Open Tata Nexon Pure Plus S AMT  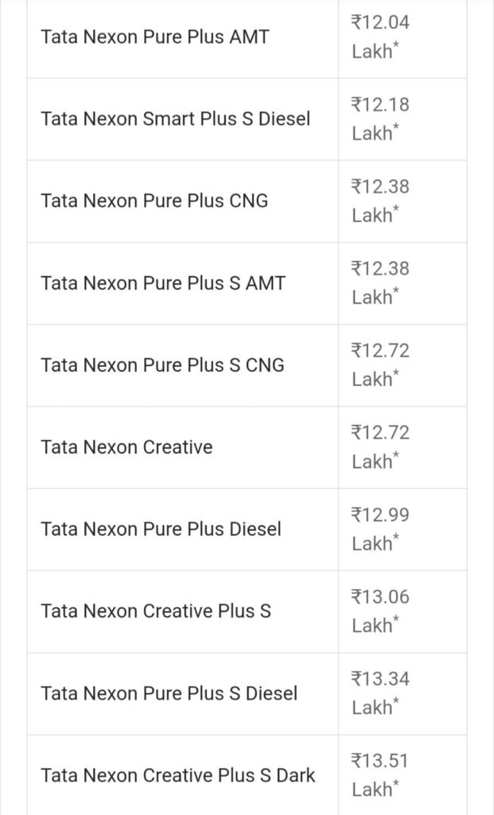click(162, 283)
